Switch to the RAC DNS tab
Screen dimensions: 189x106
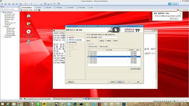[49, 8]
